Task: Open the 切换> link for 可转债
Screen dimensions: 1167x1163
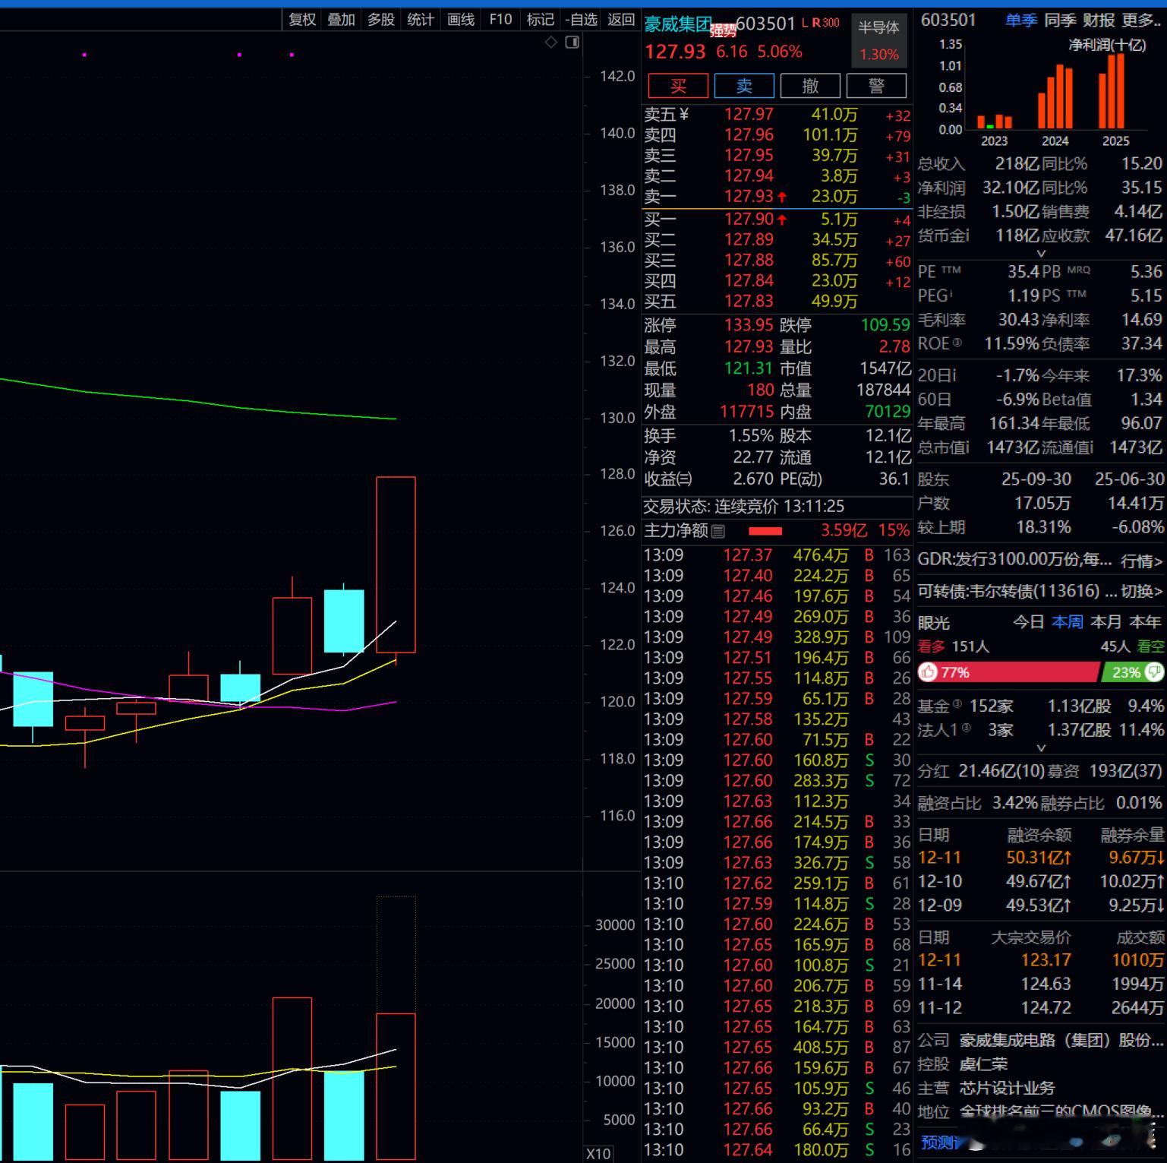Action: click(1142, 591)
